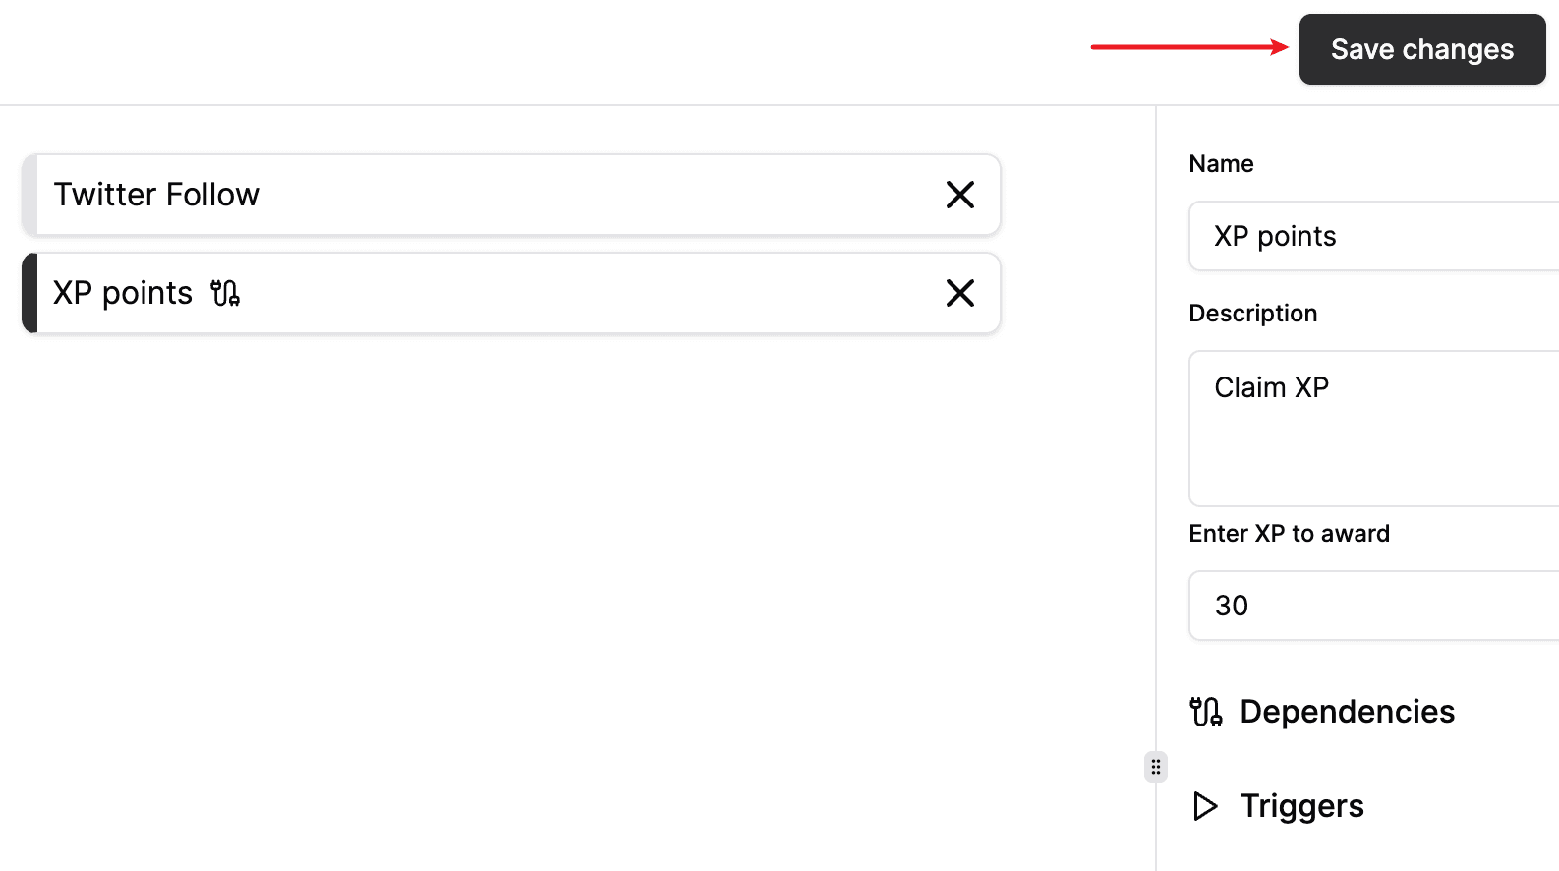The height and width of the screenshot is (871, 1559).
Task: Select the XP points row
Action: (x=511, y=293)
